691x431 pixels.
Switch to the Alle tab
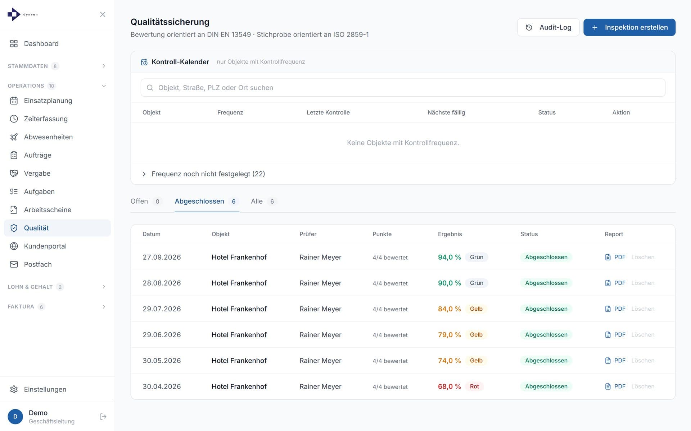click(x=263, y=201)
